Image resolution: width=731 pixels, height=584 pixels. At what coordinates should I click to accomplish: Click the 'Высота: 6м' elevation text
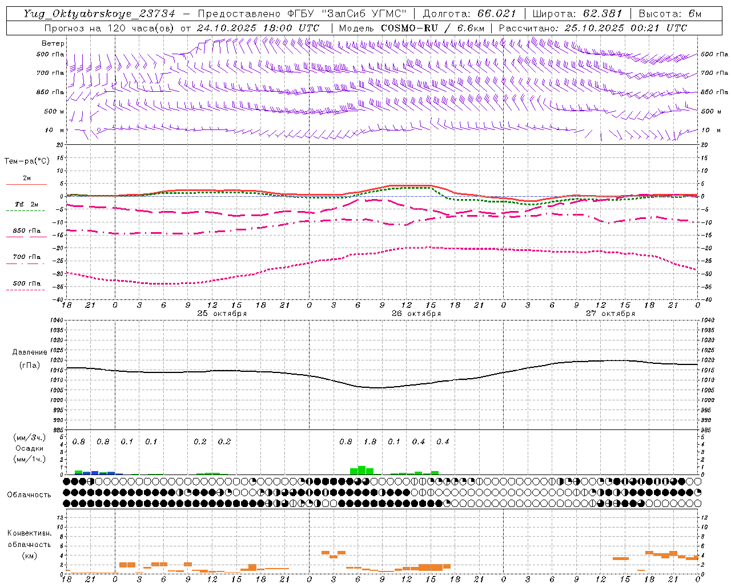click(670, 14)
